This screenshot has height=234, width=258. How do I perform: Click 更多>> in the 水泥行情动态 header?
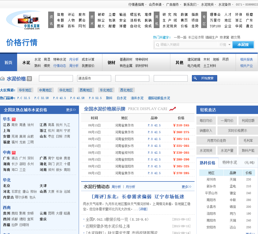point(186,187)
